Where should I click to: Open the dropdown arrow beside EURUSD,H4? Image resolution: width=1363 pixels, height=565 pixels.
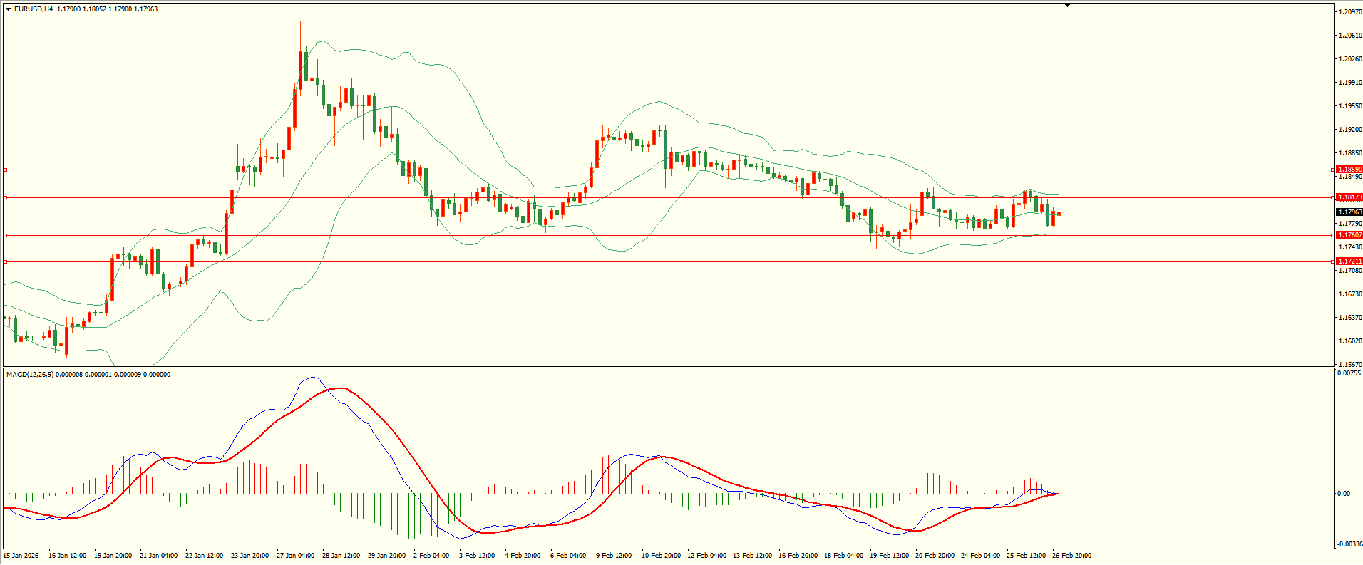9,9
